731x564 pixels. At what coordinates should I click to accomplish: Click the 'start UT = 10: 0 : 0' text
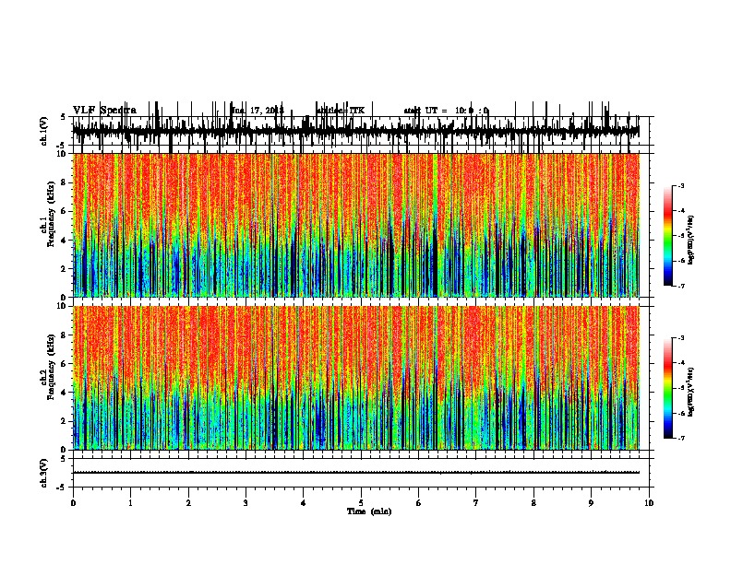(446, 111)
